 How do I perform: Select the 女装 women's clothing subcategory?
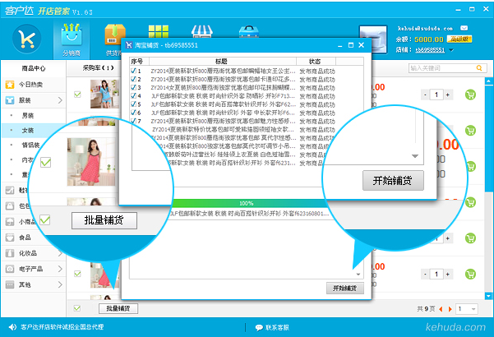(28, 130)
